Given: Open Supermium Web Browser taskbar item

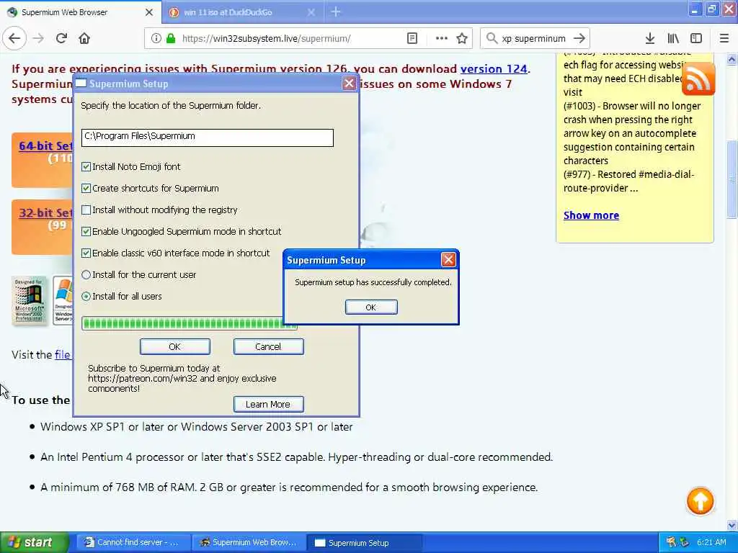Looking at the screenshot, I should click(249, 542).
